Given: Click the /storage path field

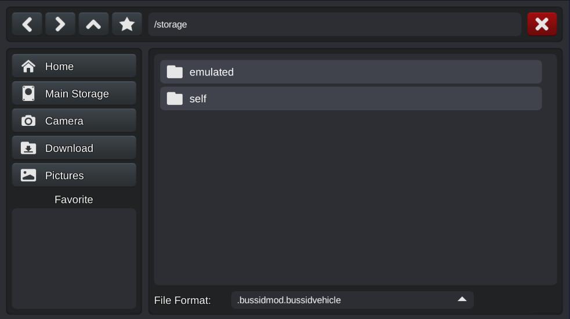Looking at the screenshot, I should point(335,24).
